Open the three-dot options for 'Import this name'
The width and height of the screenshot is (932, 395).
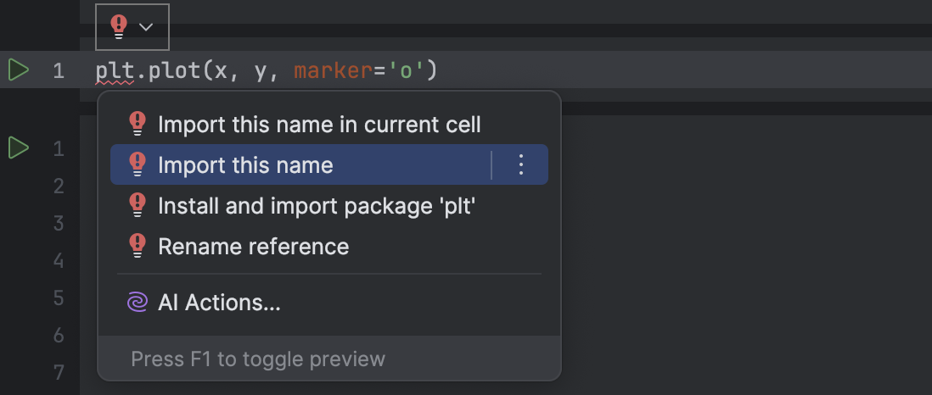point(521,164)
